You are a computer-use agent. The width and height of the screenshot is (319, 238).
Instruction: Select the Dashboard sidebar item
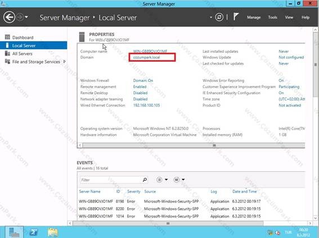click(23, 38)
